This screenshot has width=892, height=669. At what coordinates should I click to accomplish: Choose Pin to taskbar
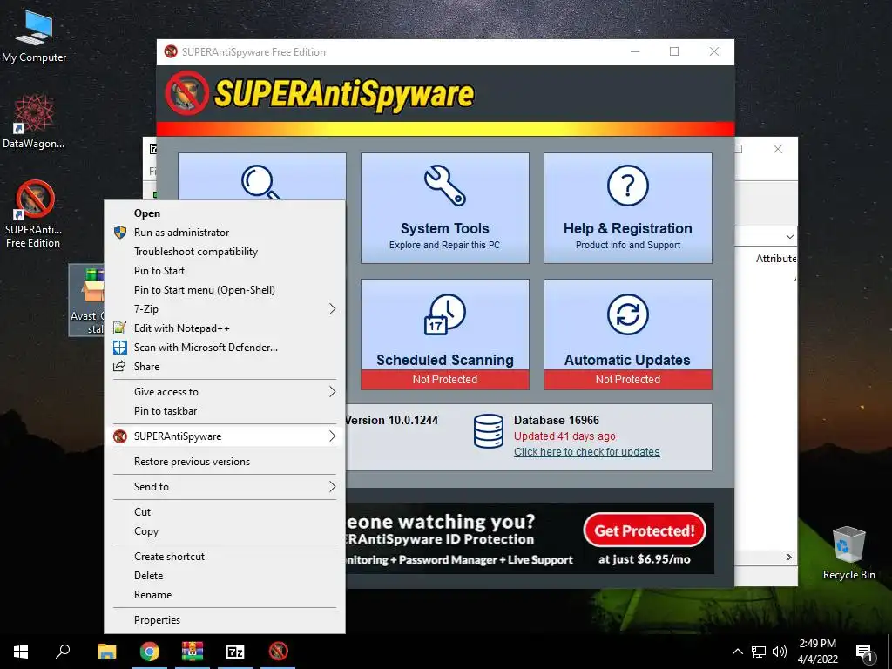coord(224,411)
